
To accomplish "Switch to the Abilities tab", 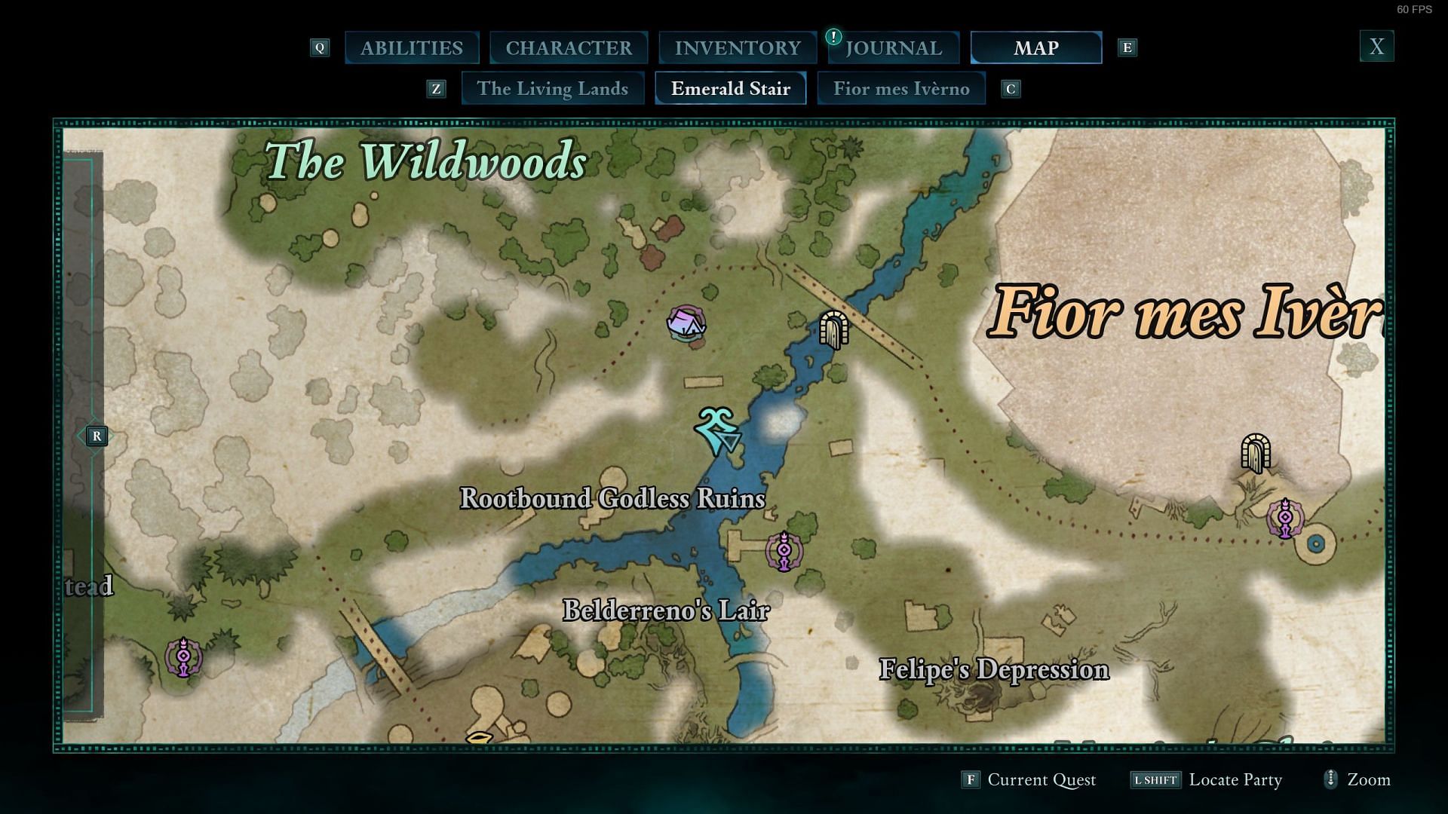I will (411, 46).
